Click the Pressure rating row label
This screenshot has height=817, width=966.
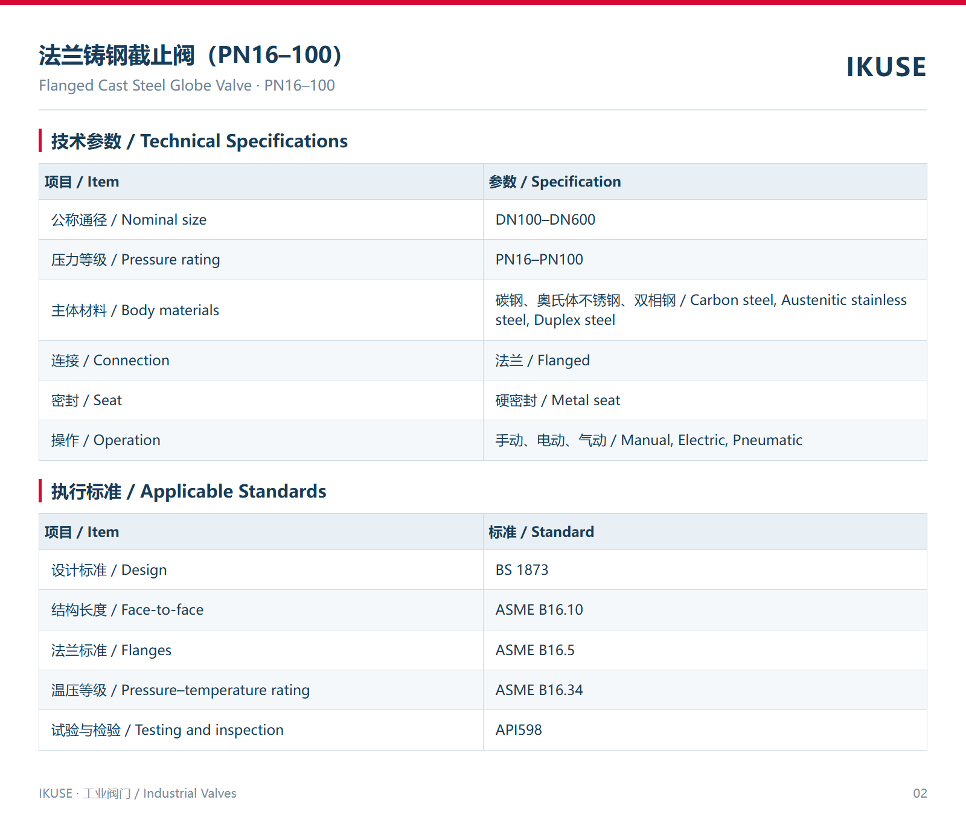[135, 260]
